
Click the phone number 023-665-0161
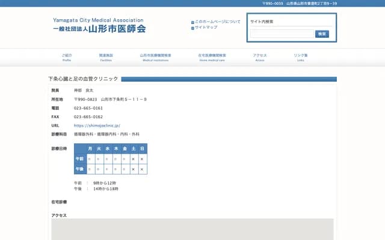tap(88, 108)
